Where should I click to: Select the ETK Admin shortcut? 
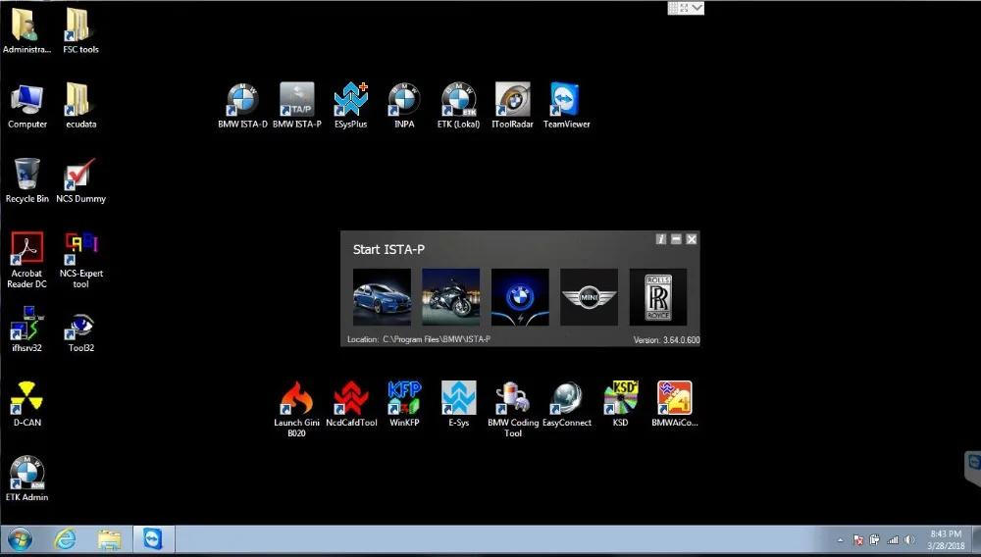pos(26,479)
